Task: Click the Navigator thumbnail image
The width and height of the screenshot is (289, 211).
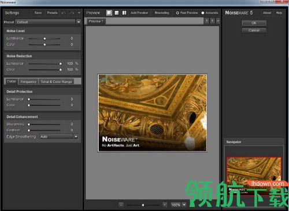Action: pyautogui.click(x=254, y=176)
